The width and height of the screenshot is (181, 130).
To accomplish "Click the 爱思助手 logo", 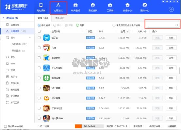I will coord(16,7).
